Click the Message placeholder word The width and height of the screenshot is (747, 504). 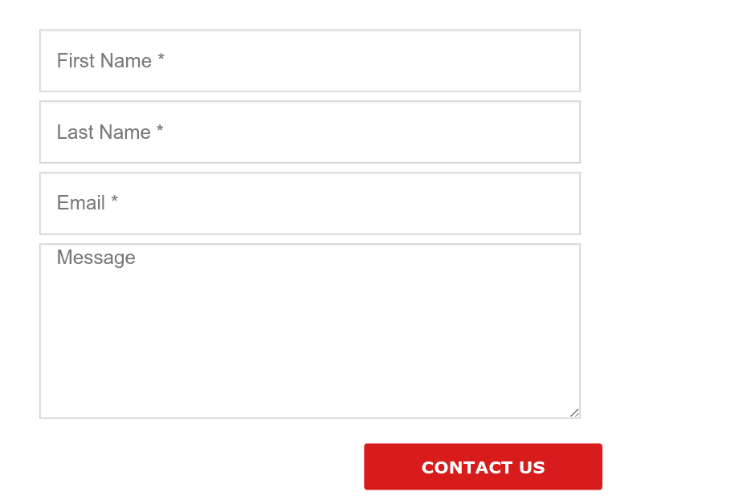pyautogui.click(x=96, y=258)
